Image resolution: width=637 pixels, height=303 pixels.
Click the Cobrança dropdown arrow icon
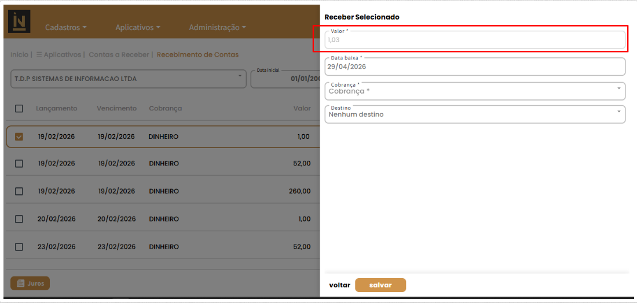coord(618,88)
